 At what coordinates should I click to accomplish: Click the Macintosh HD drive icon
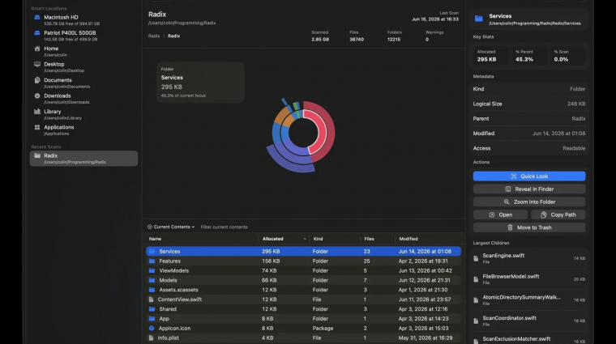tap(37, 17)
